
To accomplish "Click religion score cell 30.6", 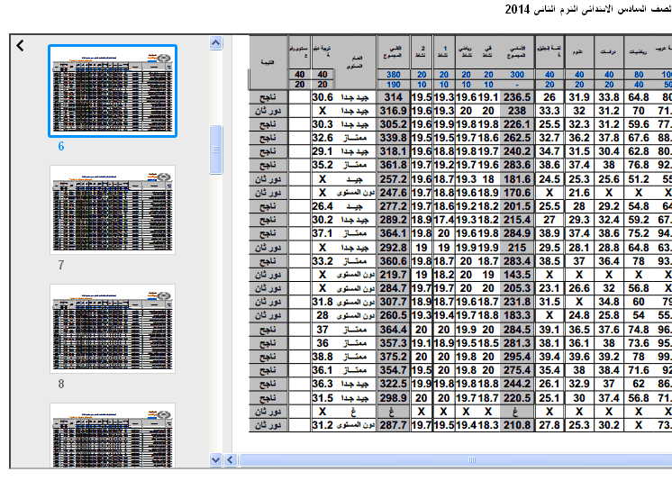I will 322,97.
